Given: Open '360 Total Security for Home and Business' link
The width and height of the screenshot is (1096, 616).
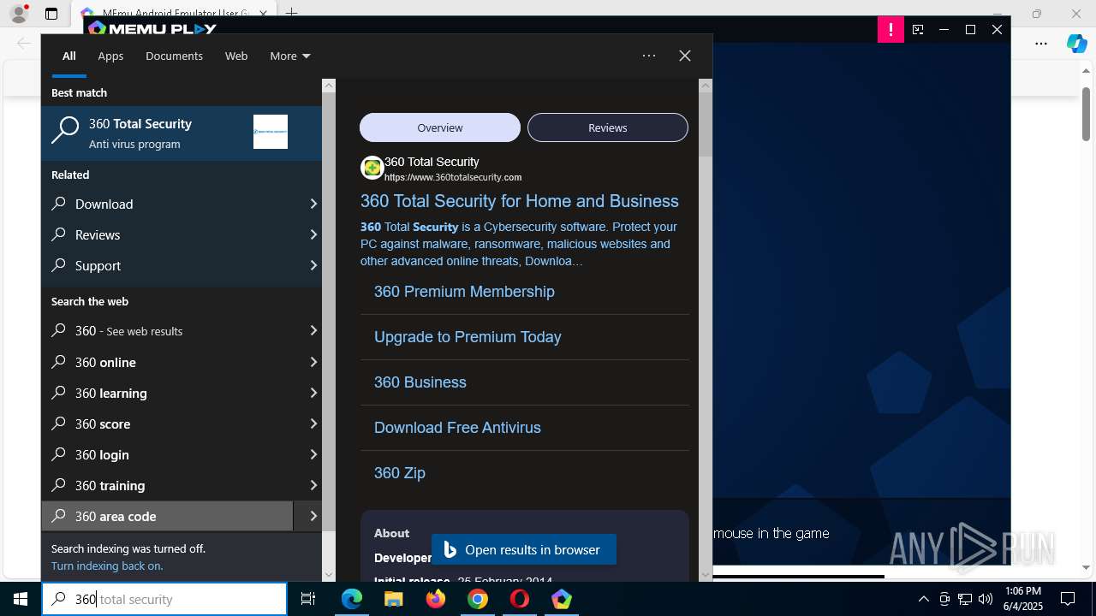Looking at the screenshot, I should (x=520, y=201).
